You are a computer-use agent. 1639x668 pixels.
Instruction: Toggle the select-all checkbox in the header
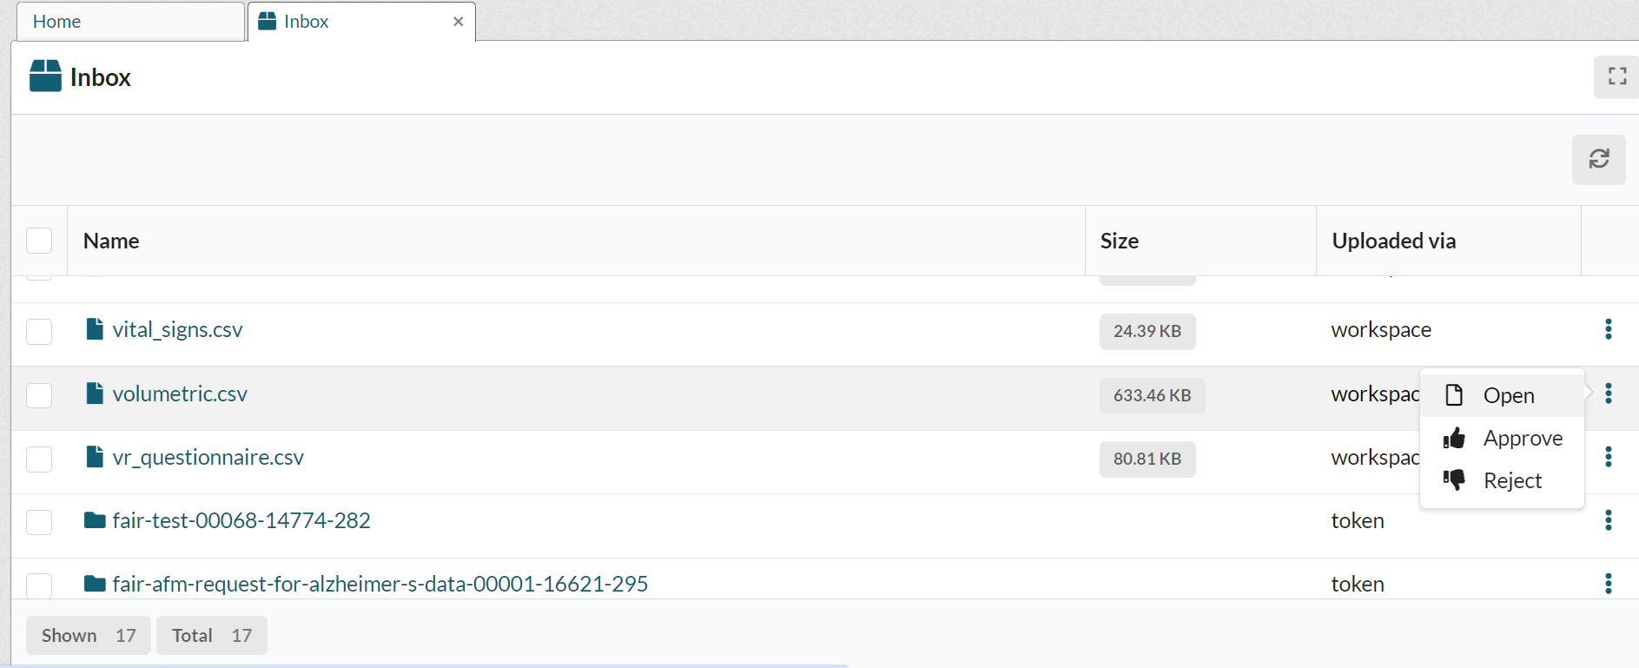[39, 240]
